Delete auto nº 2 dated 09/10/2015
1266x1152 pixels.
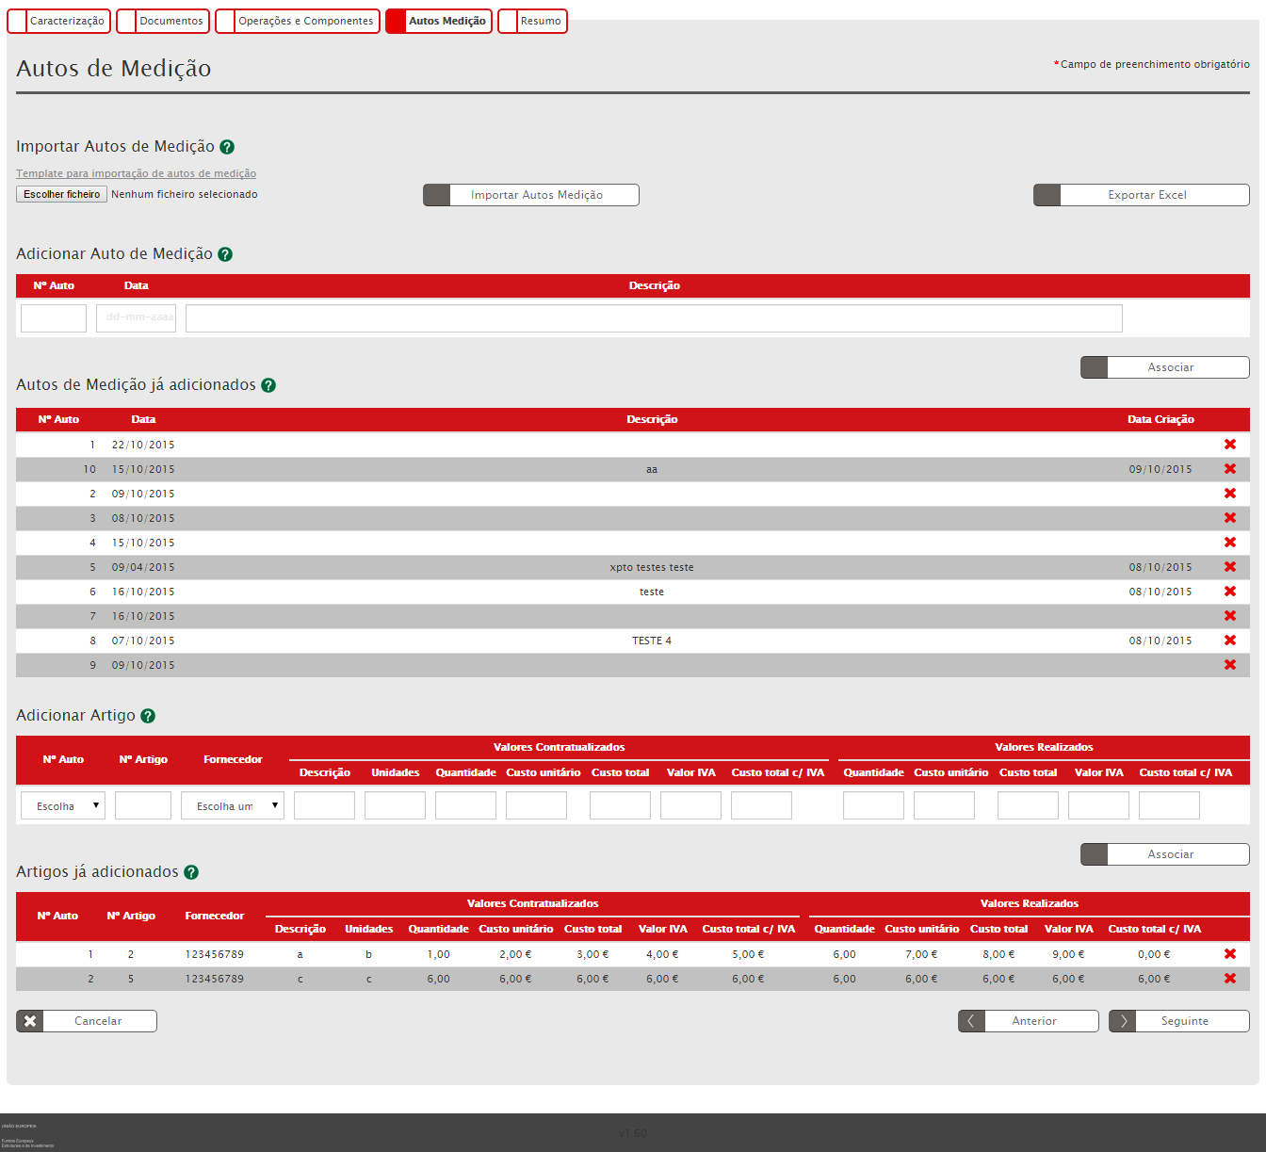(1230, 494)
